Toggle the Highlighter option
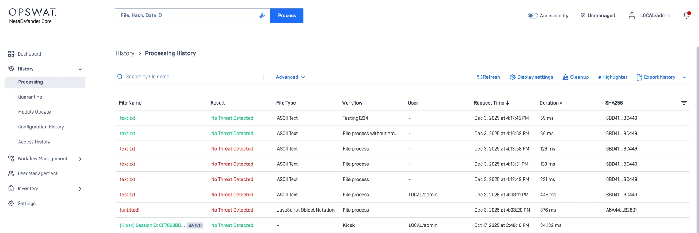Image resolution: width=699 pixels, height=233 pixels. point(612,77)
